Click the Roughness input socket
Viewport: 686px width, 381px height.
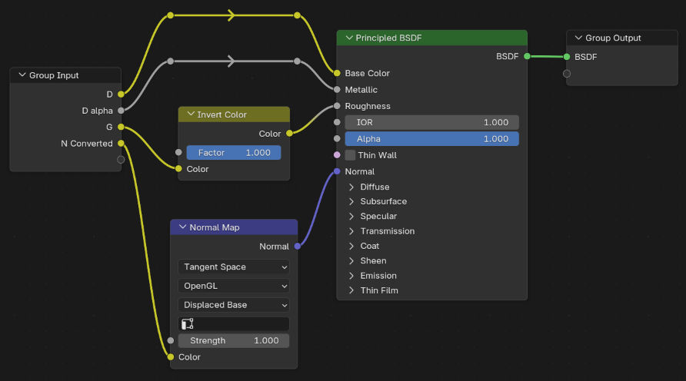[x=337, y=106]
